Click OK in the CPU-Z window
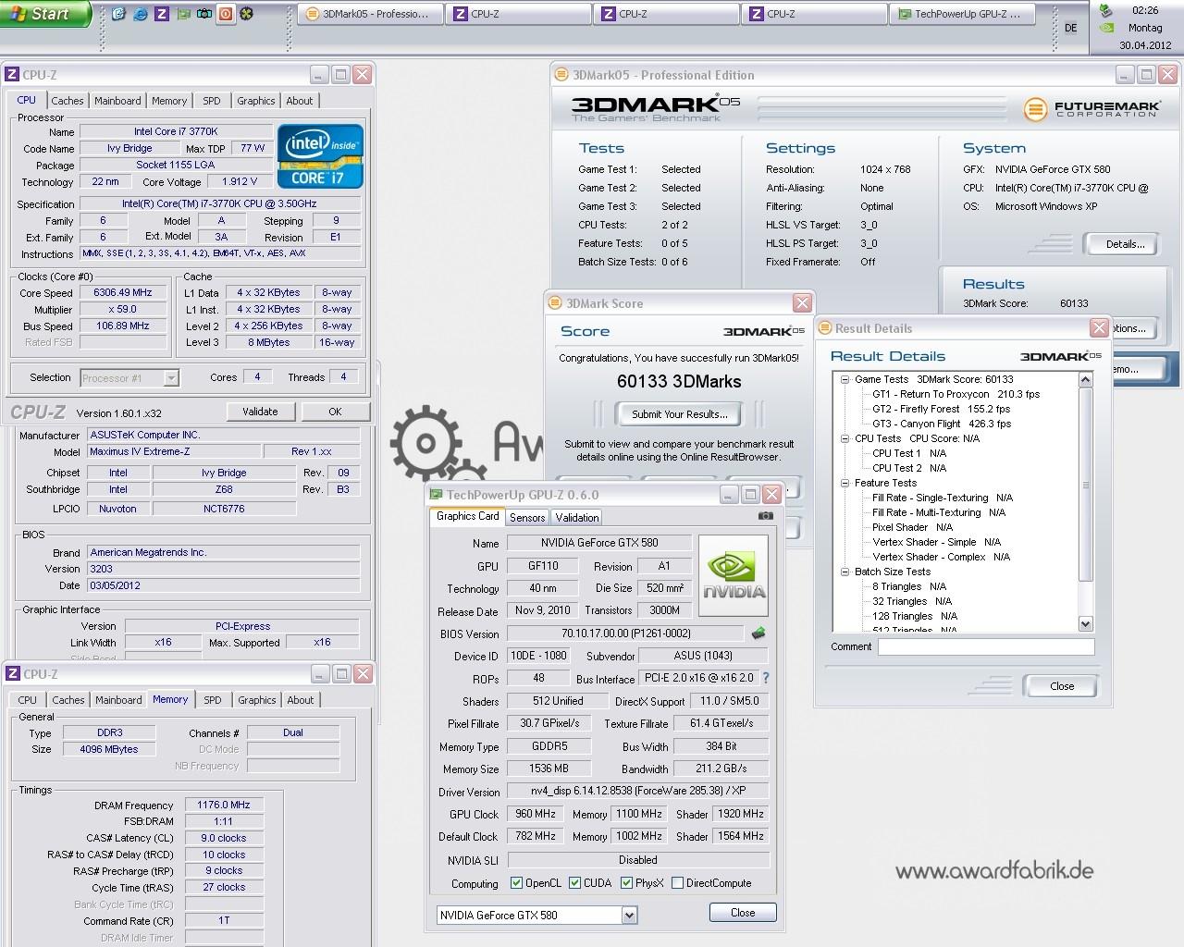This screenshot has width=1184, height=947. click(335, 412)
